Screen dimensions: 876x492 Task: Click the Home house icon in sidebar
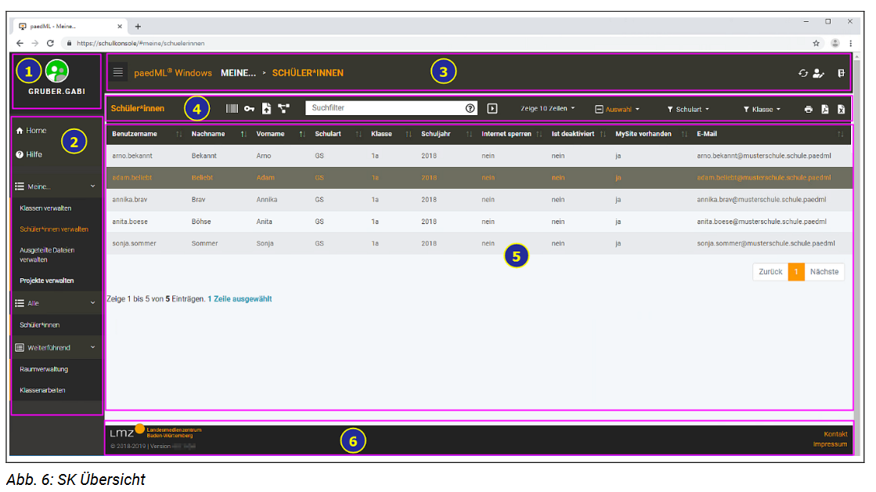point(20,131)
